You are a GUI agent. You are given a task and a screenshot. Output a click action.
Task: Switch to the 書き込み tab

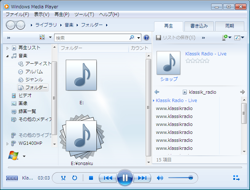[x=199, y=26]
